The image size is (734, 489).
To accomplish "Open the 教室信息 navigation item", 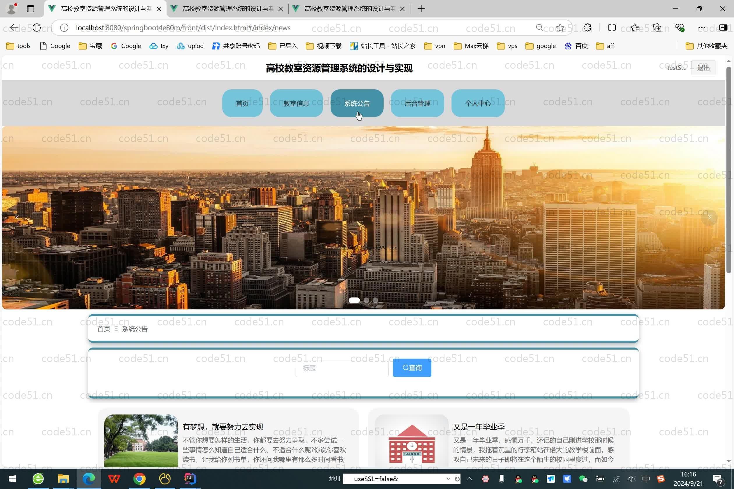I will [297, 103].
